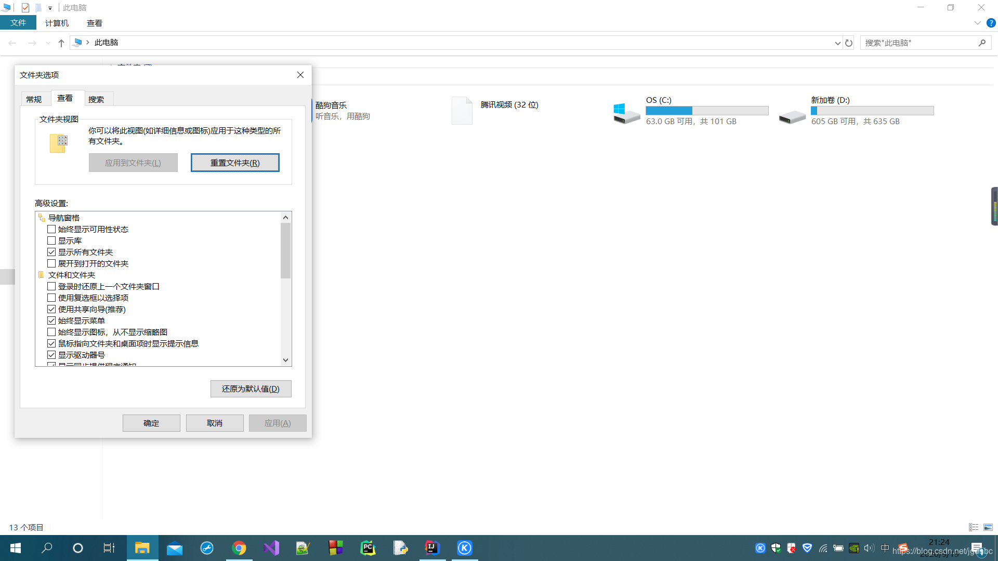998x561 pixels.
Task: Open the 计算机 ribbon tab
Action: [x=57, y=23]
